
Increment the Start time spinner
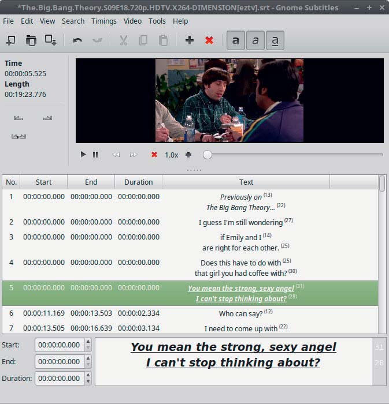88,342
